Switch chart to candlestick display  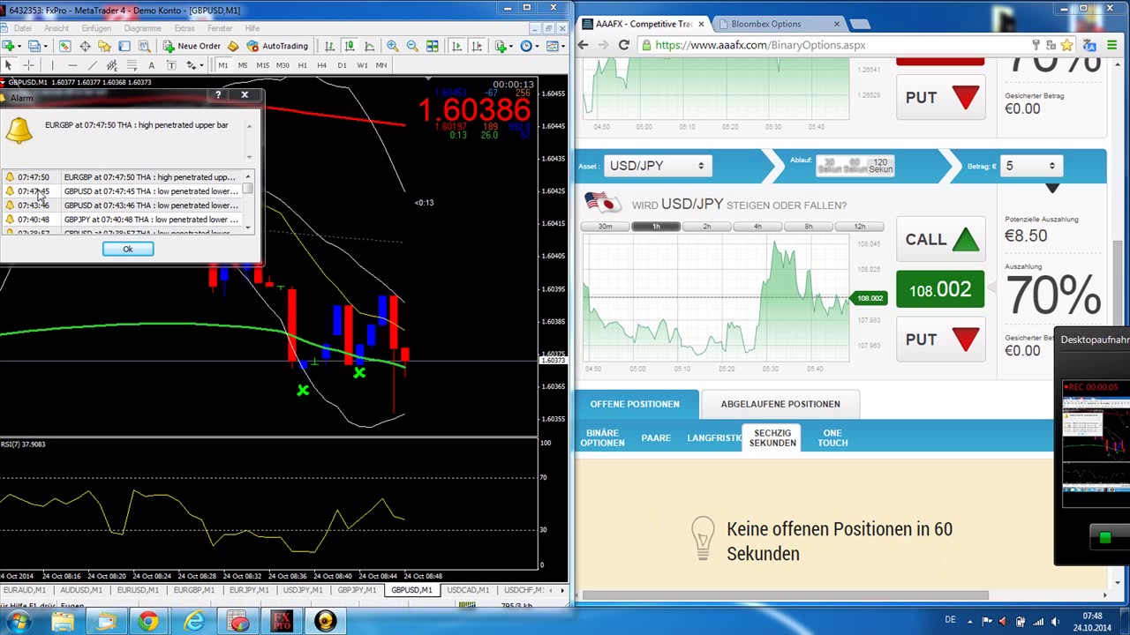pyautogui.click(x=350, y=46)
